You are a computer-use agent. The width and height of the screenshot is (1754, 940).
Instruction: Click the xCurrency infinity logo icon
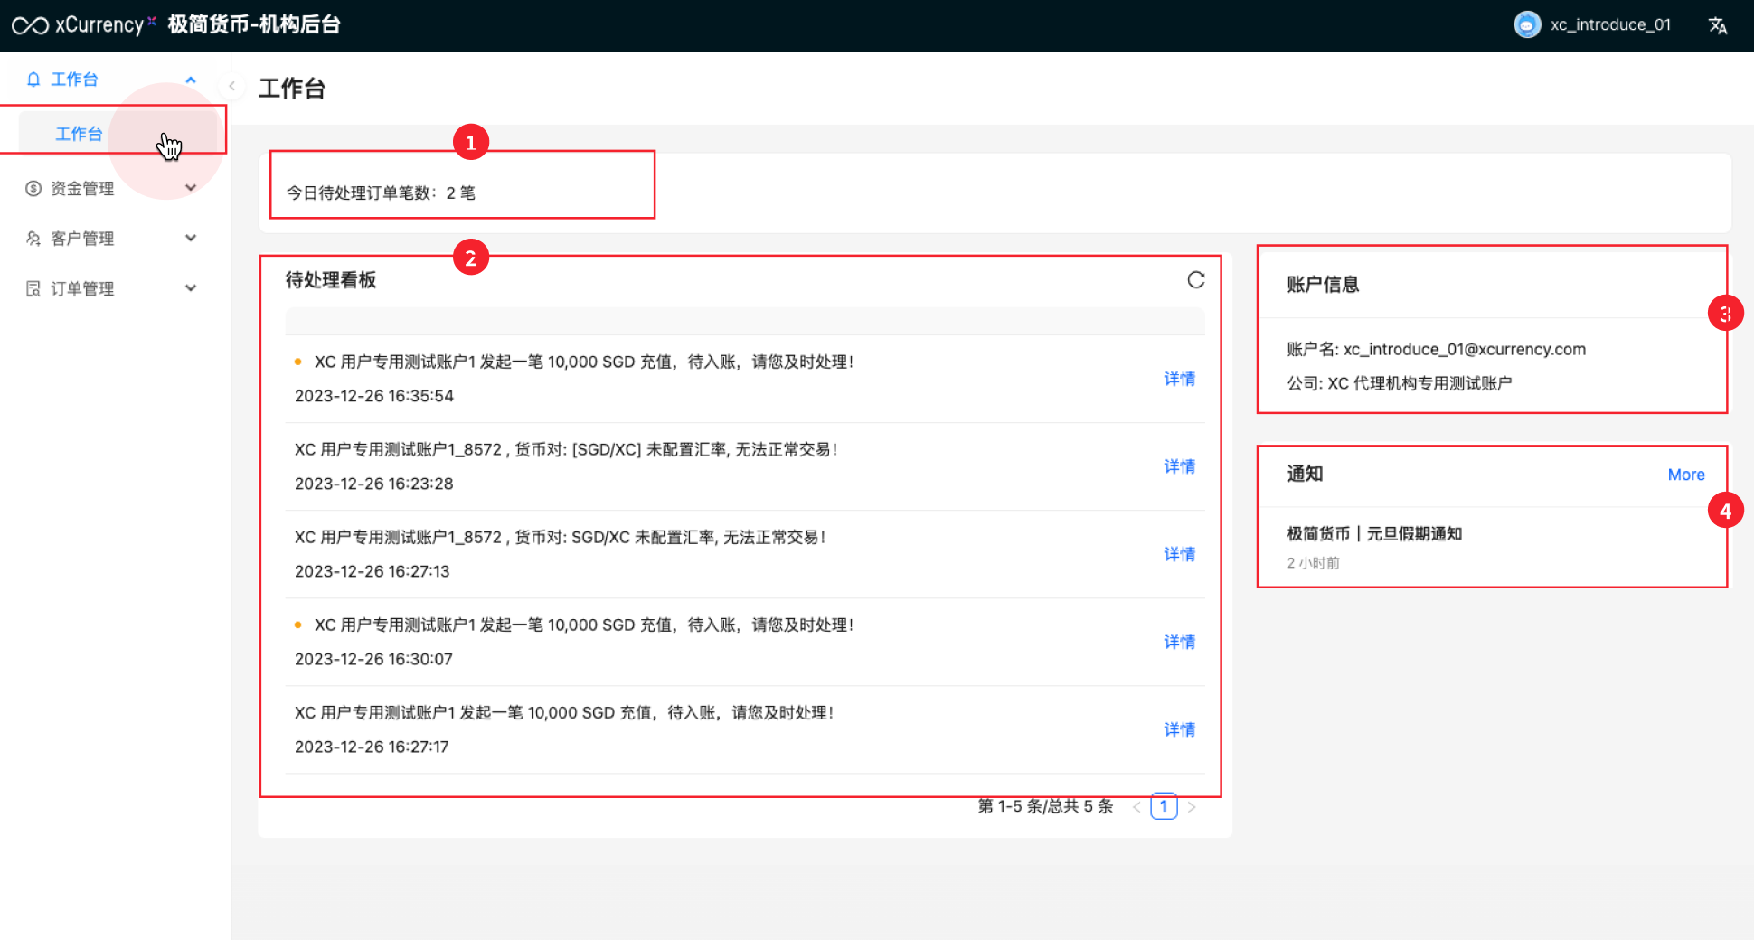[x=30, y=25]
